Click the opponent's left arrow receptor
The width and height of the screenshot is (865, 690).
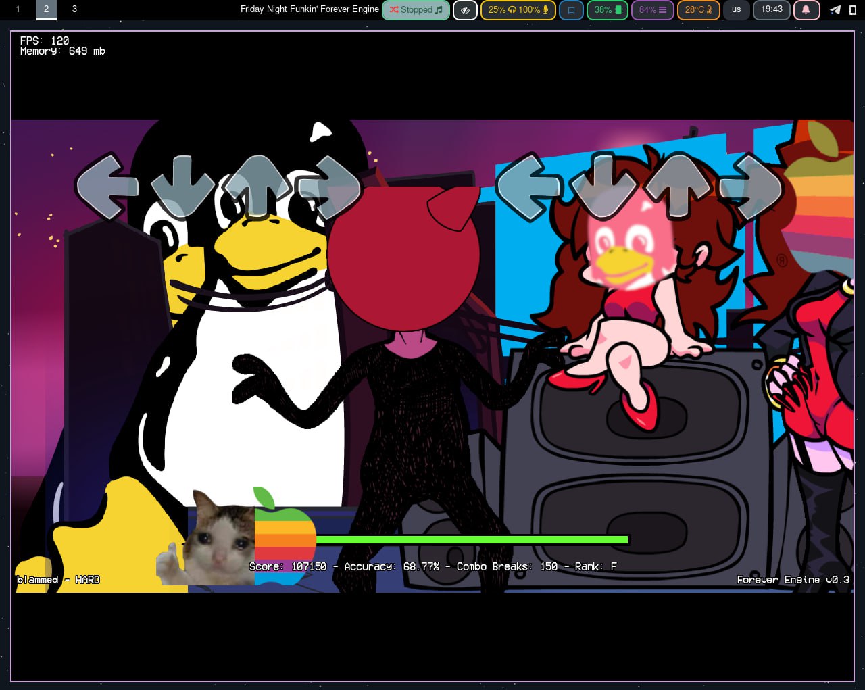[108, 187]
